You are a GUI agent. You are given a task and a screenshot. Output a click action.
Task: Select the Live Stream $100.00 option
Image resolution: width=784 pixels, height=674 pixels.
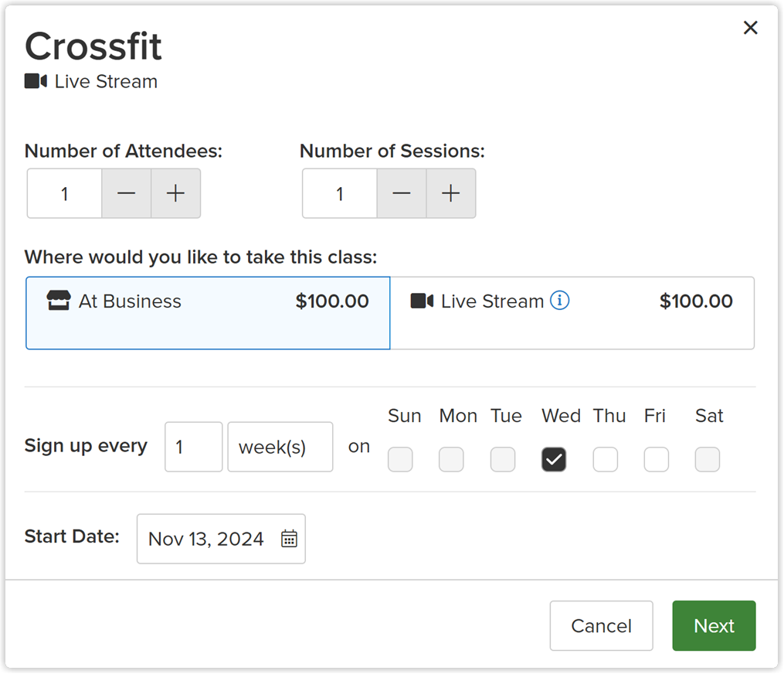[x=572, y=313]
